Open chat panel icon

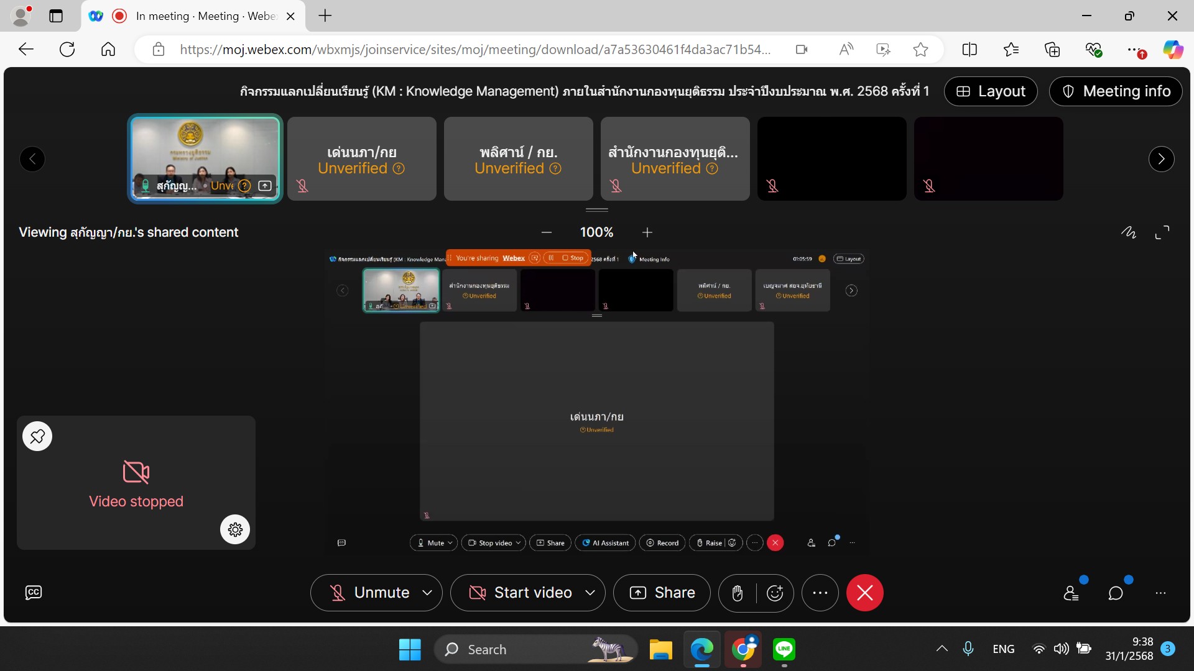(x=1116, y=593)
